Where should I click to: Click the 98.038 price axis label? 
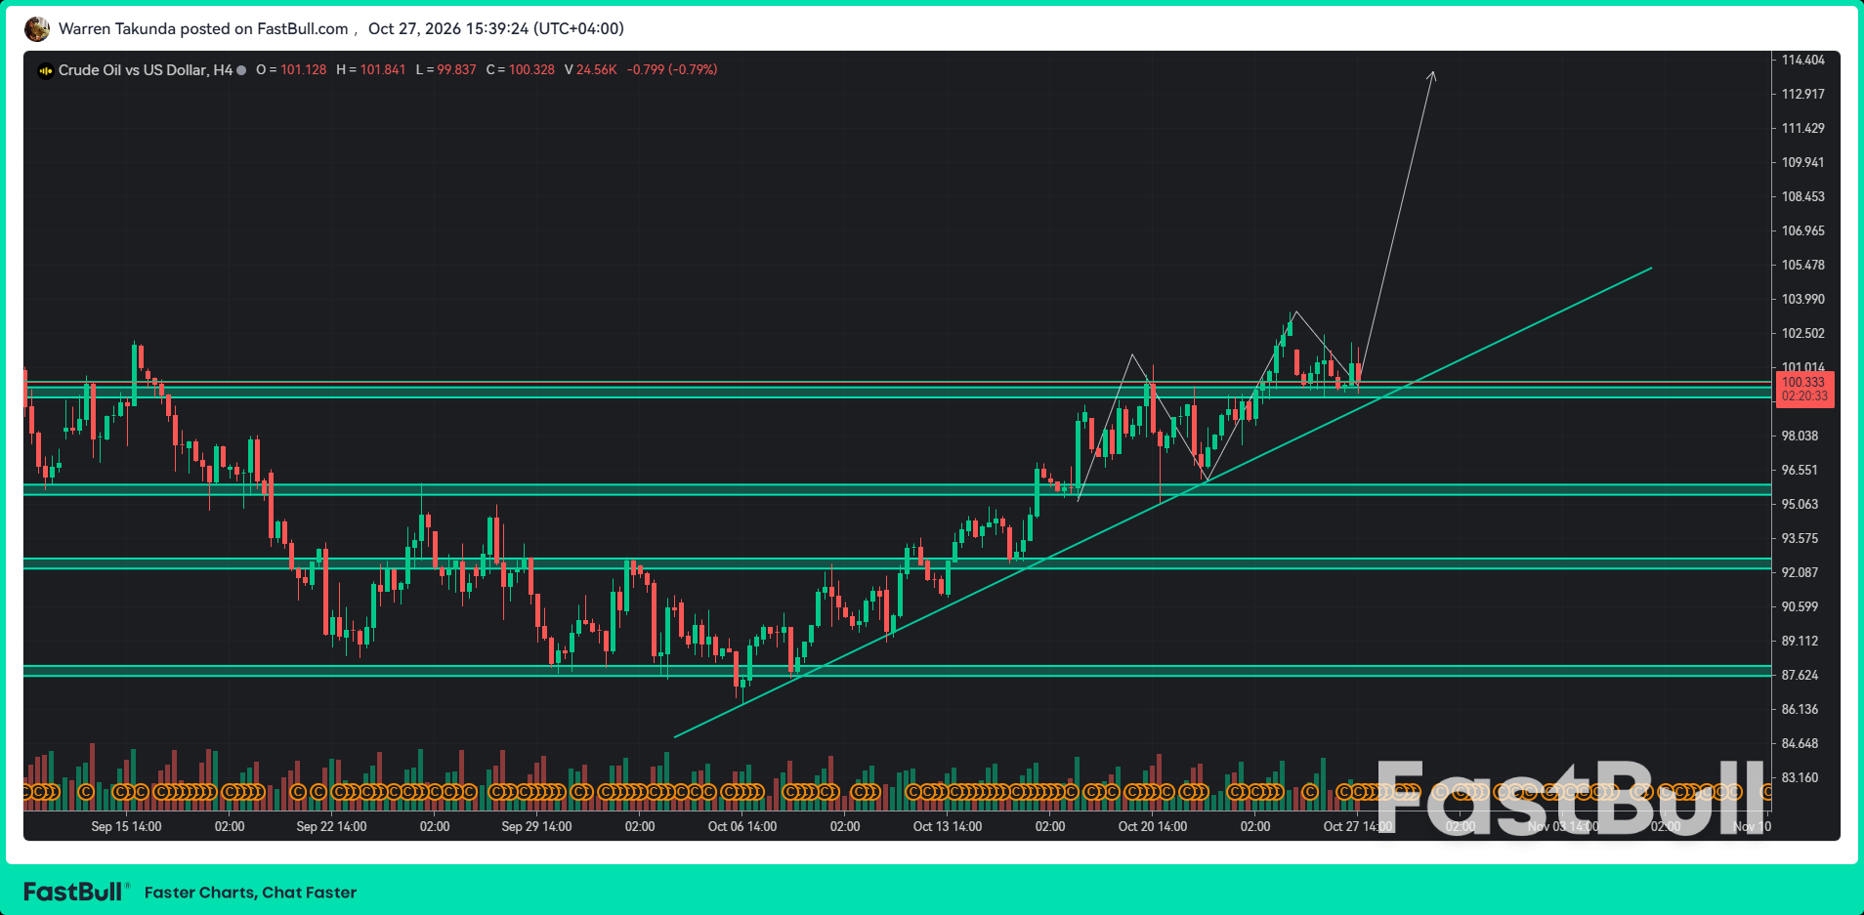[1800, 437]
